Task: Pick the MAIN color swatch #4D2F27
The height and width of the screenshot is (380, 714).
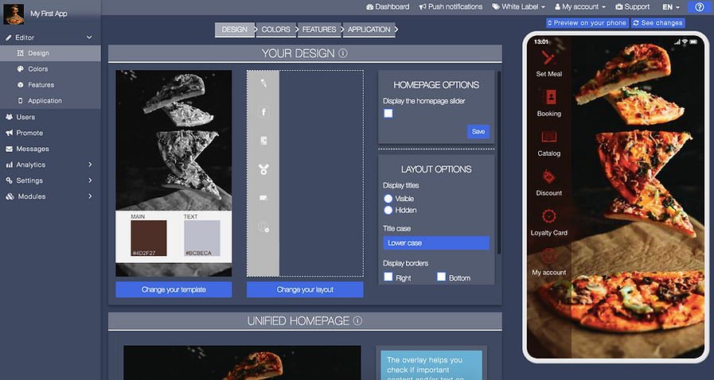Action: 148,238
